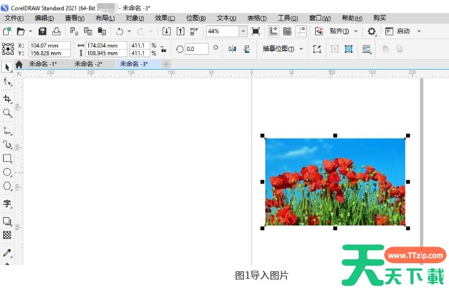
Task: Select the Rectangle tool
Action: [x=7, y=158]
